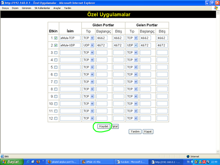
Task: Click clock in system tray
Action: point(214,162)
